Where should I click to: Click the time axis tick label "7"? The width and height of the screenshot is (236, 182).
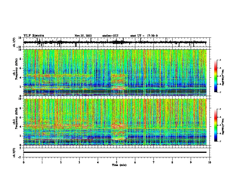click(154, 162)
